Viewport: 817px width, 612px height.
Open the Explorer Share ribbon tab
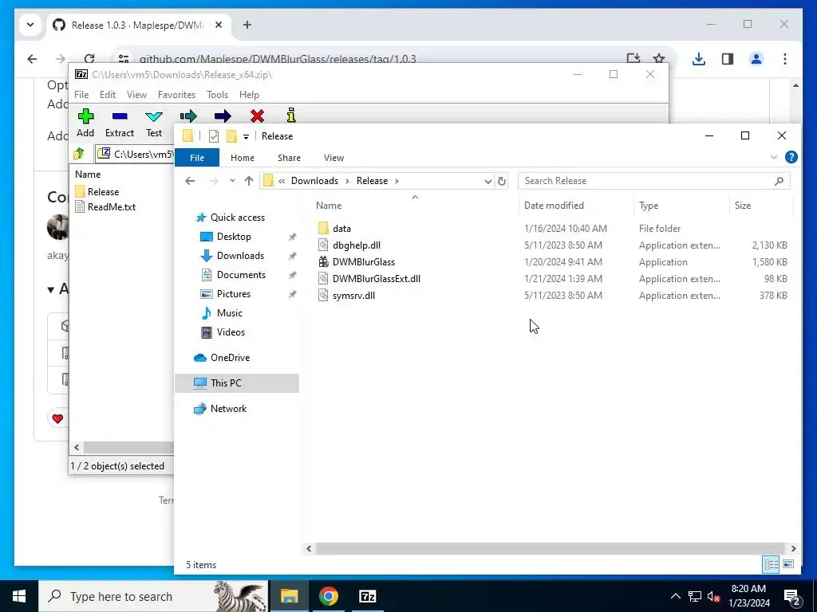[x=289, y=158]
